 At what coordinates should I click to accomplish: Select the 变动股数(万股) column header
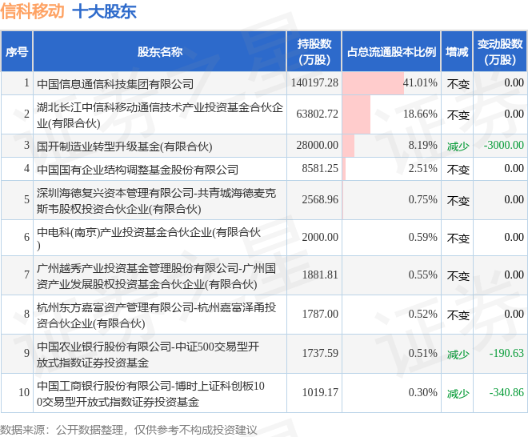tap(500, 51)
